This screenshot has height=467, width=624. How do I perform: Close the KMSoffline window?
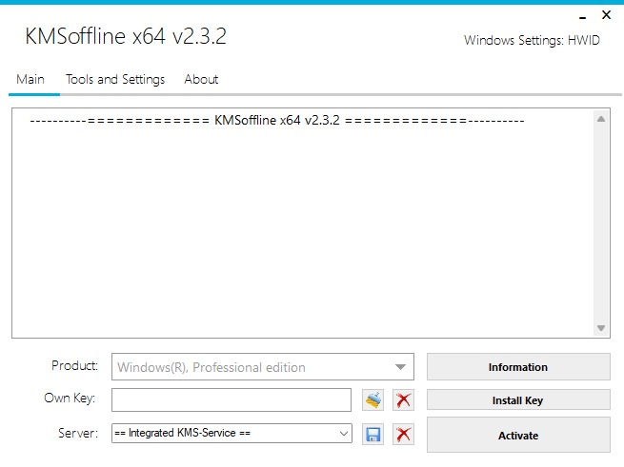606,15
